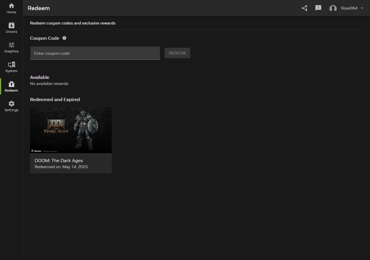The height and width of the screenshot is (260, 370).
Task: Click the Redeemed and Expired heading
Action: pyautogui.click(x=55, y=100)
